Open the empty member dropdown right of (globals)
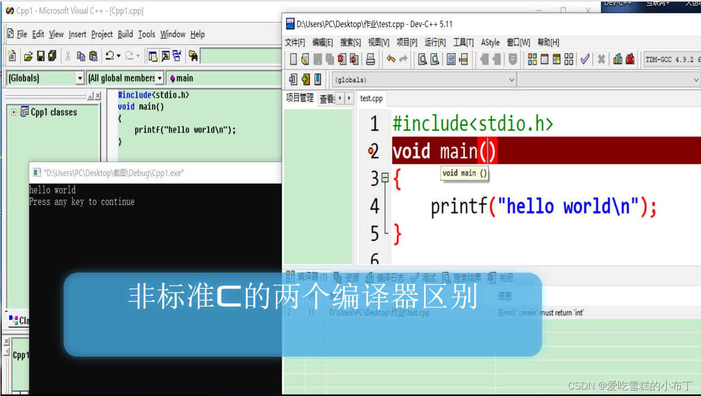The width and height of the screenshot is (701, 396). (x=608, y=80)
